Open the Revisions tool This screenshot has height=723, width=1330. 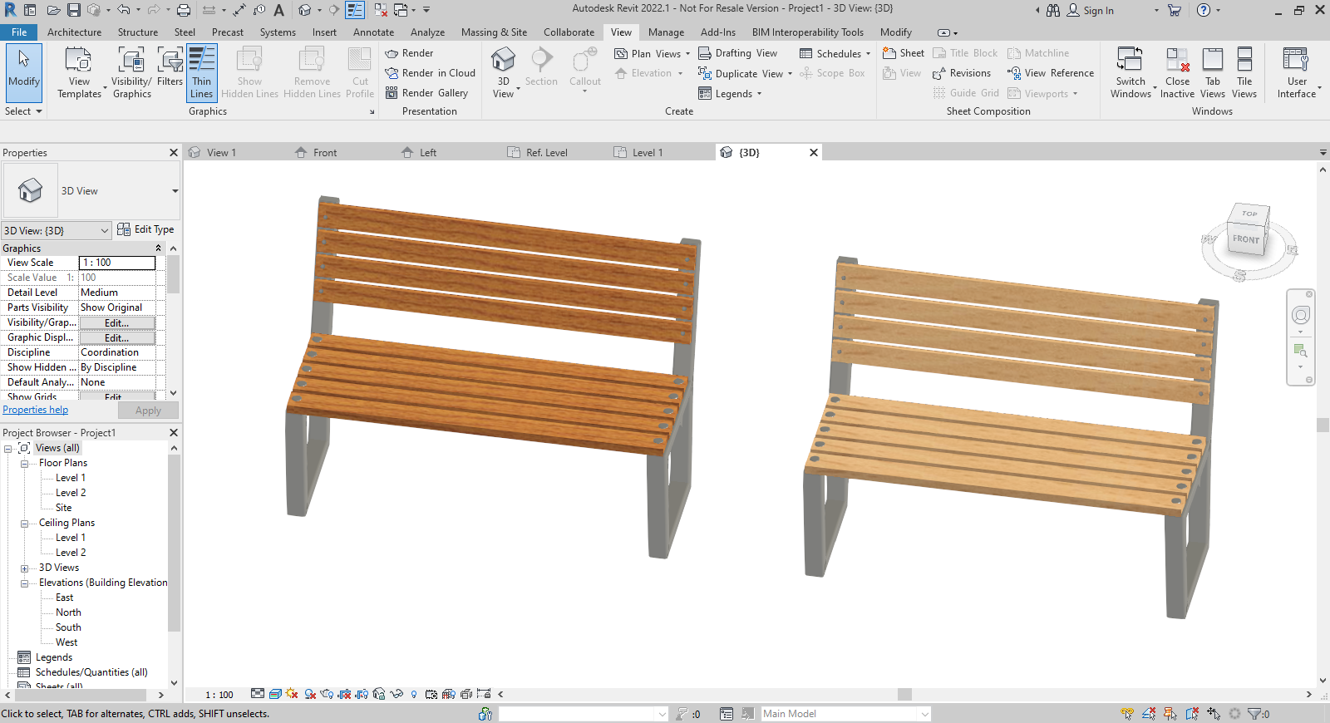pyautogui.click(x=962, y=73)
